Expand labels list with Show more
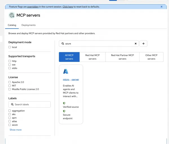 click(15, 130)
